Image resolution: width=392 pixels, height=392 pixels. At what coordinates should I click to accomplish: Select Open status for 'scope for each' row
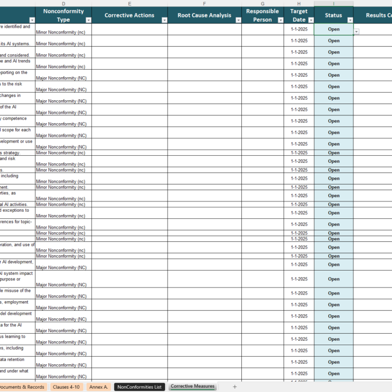coord(334,132)
